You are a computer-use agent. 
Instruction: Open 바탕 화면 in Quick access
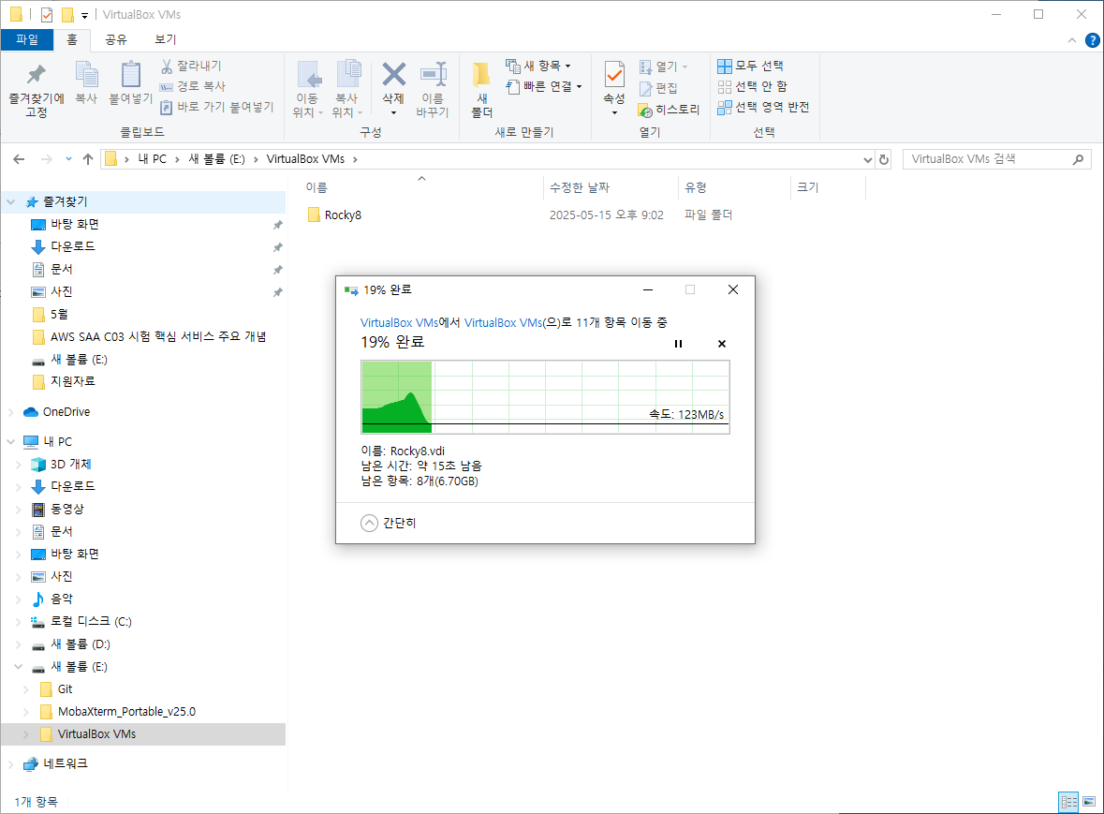click(75, 225)
